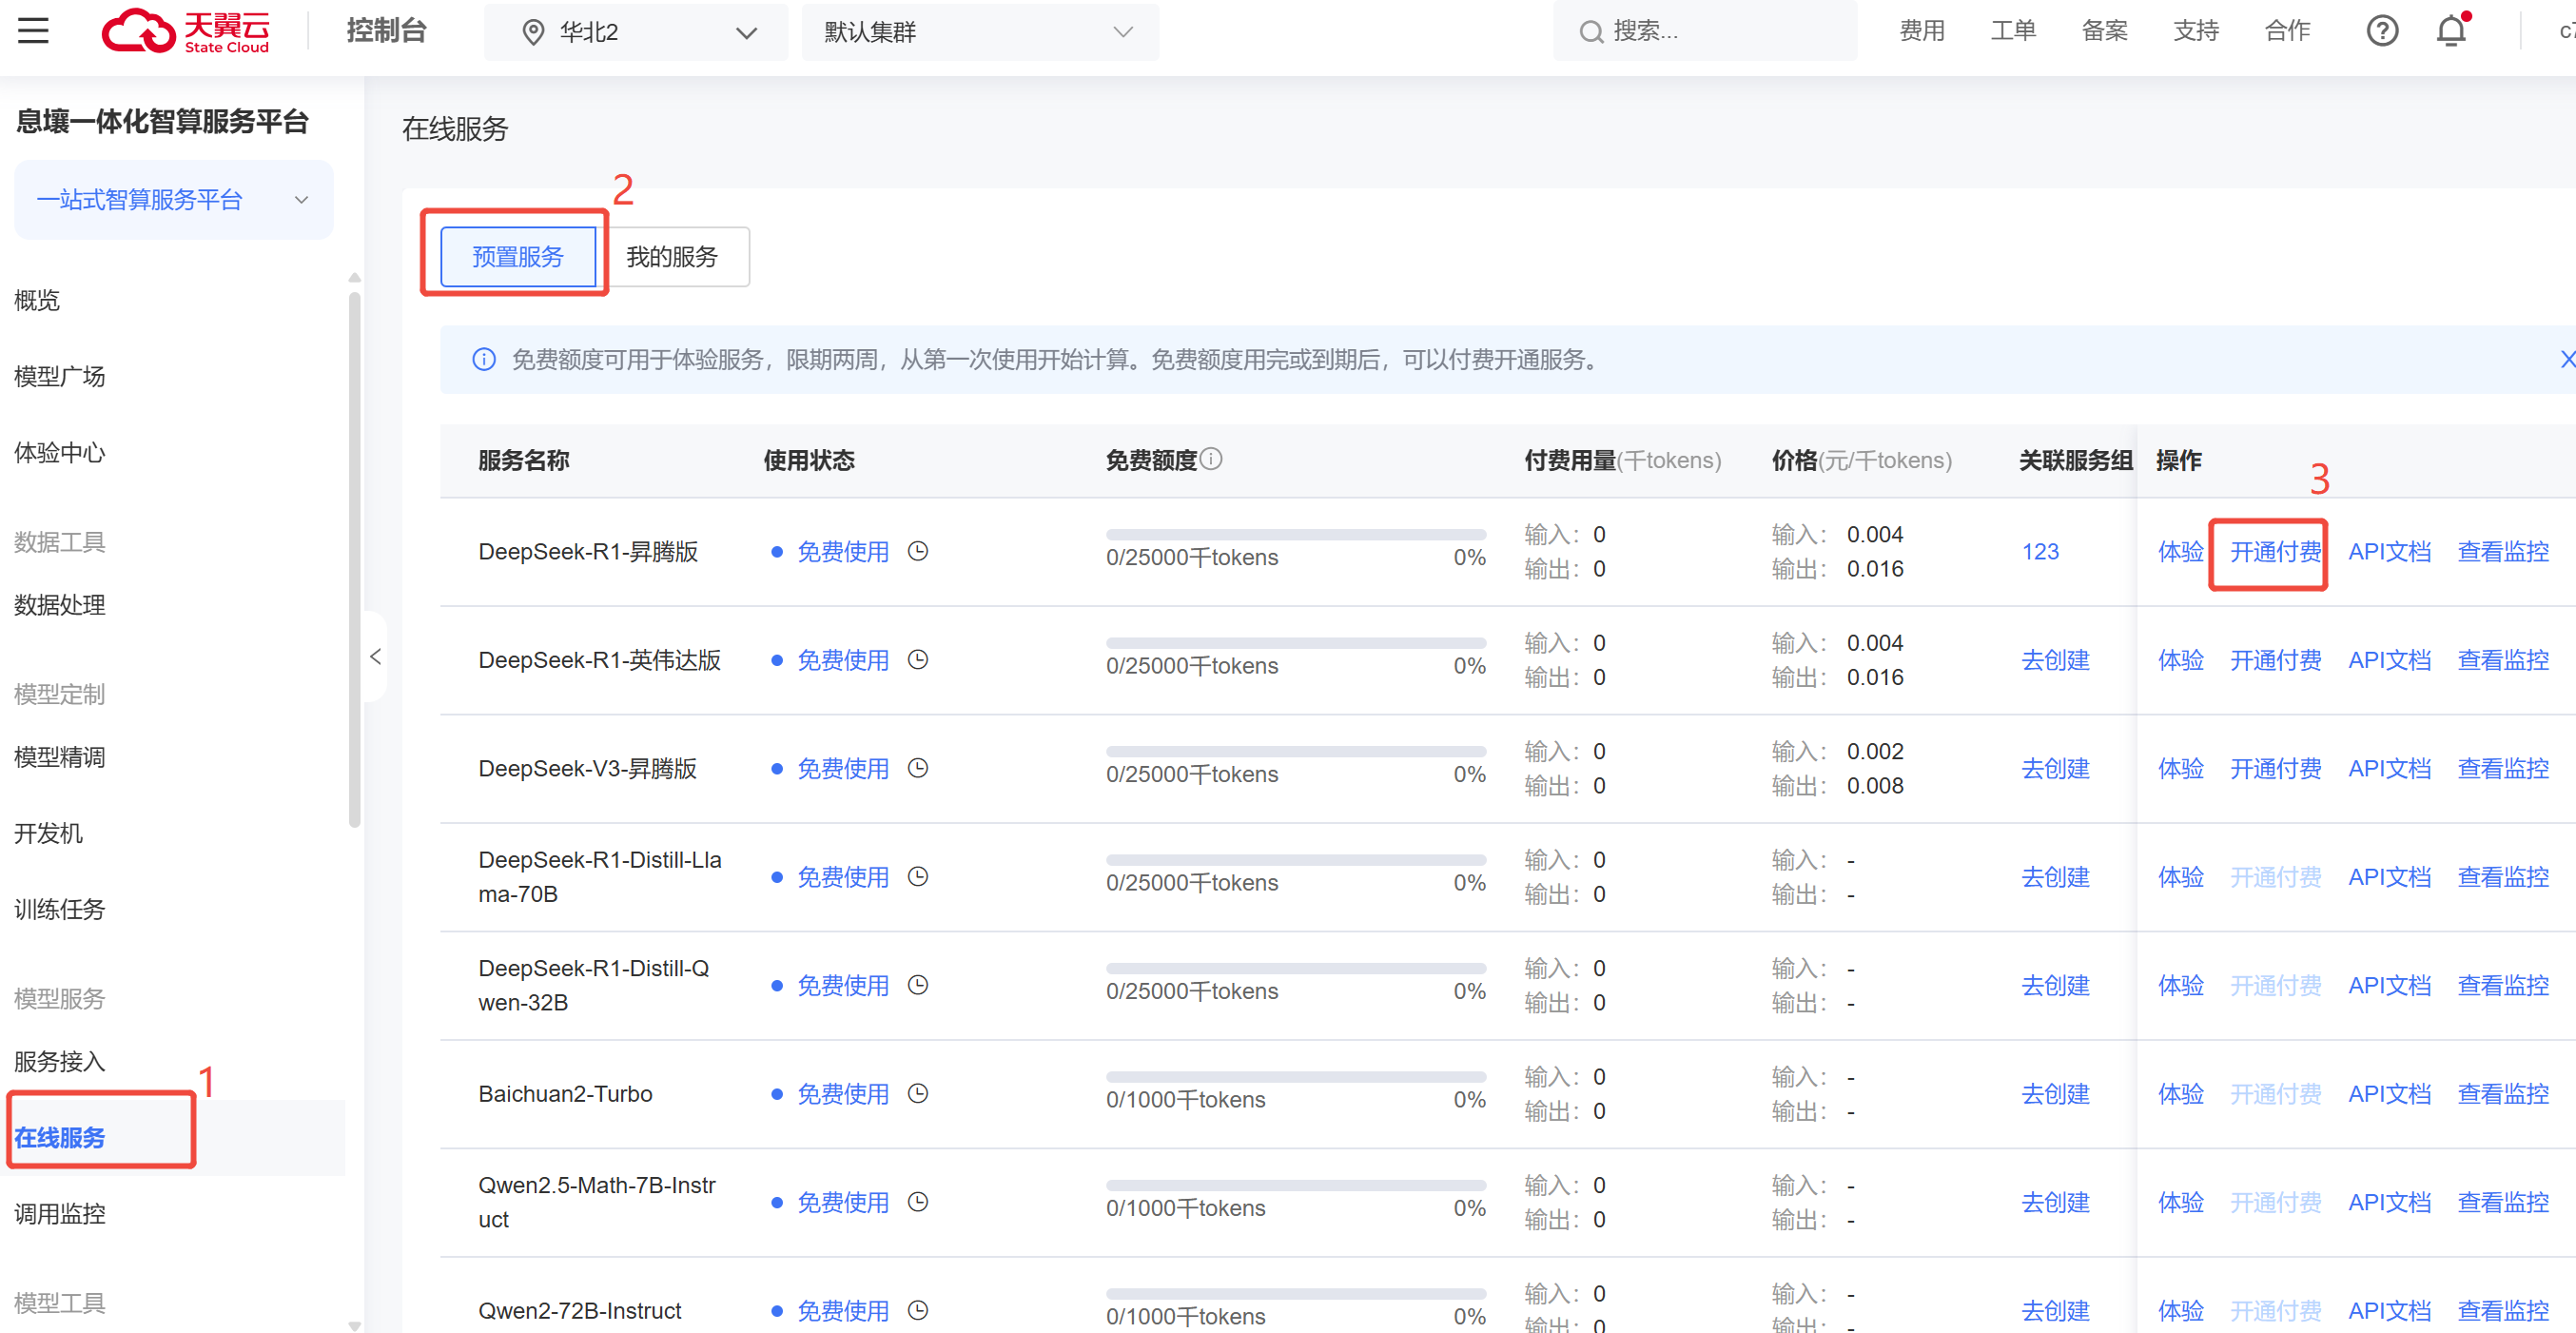Click 支持 in the top navigation
2576x1333 pixels.
click(x=2196, y=31)
